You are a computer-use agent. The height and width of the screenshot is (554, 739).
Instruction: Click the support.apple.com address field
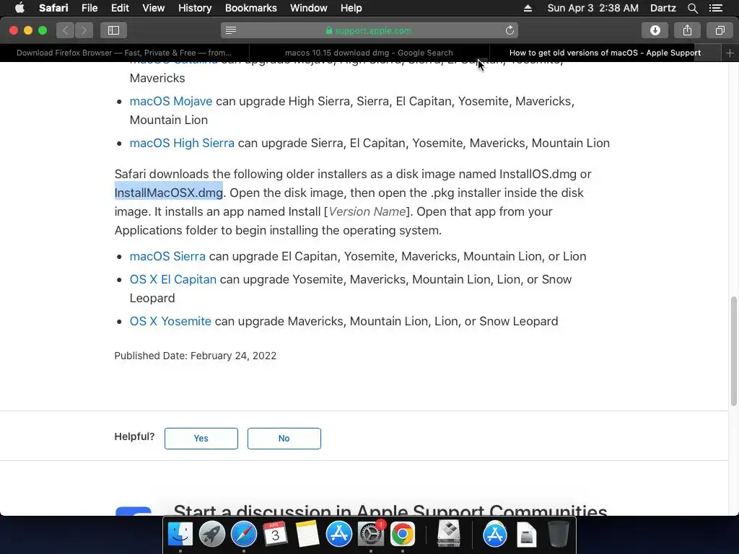point(369,30)
